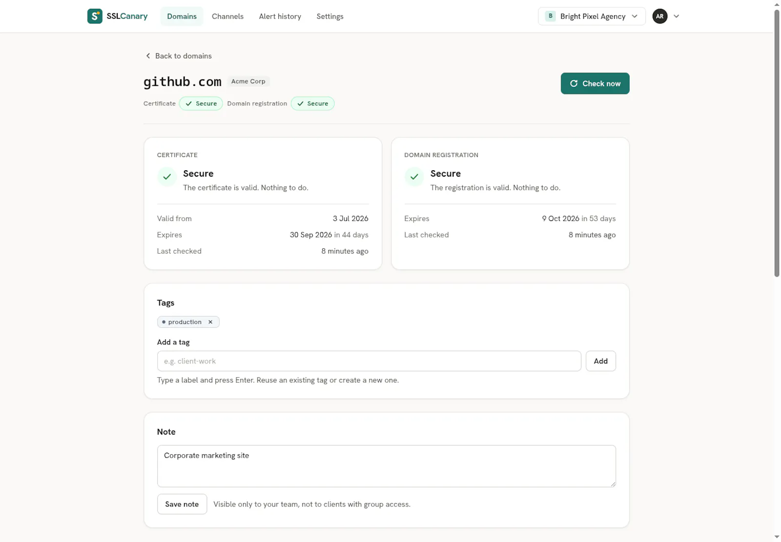
Task: Select the 3 Jul 2026 valid-from date
Action: coord(350,219)
